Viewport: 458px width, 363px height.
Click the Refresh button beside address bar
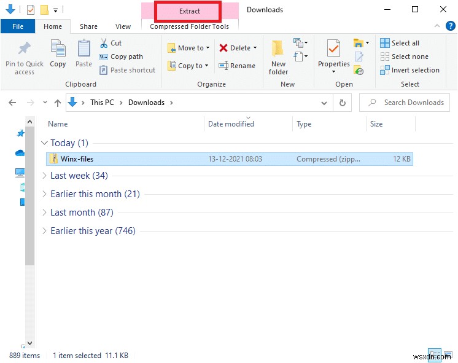(343, 103)
